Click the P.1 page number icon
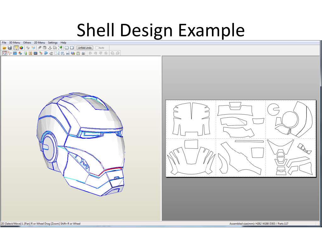The height and width of the screenshot is (241, 322). click(68, 53)
